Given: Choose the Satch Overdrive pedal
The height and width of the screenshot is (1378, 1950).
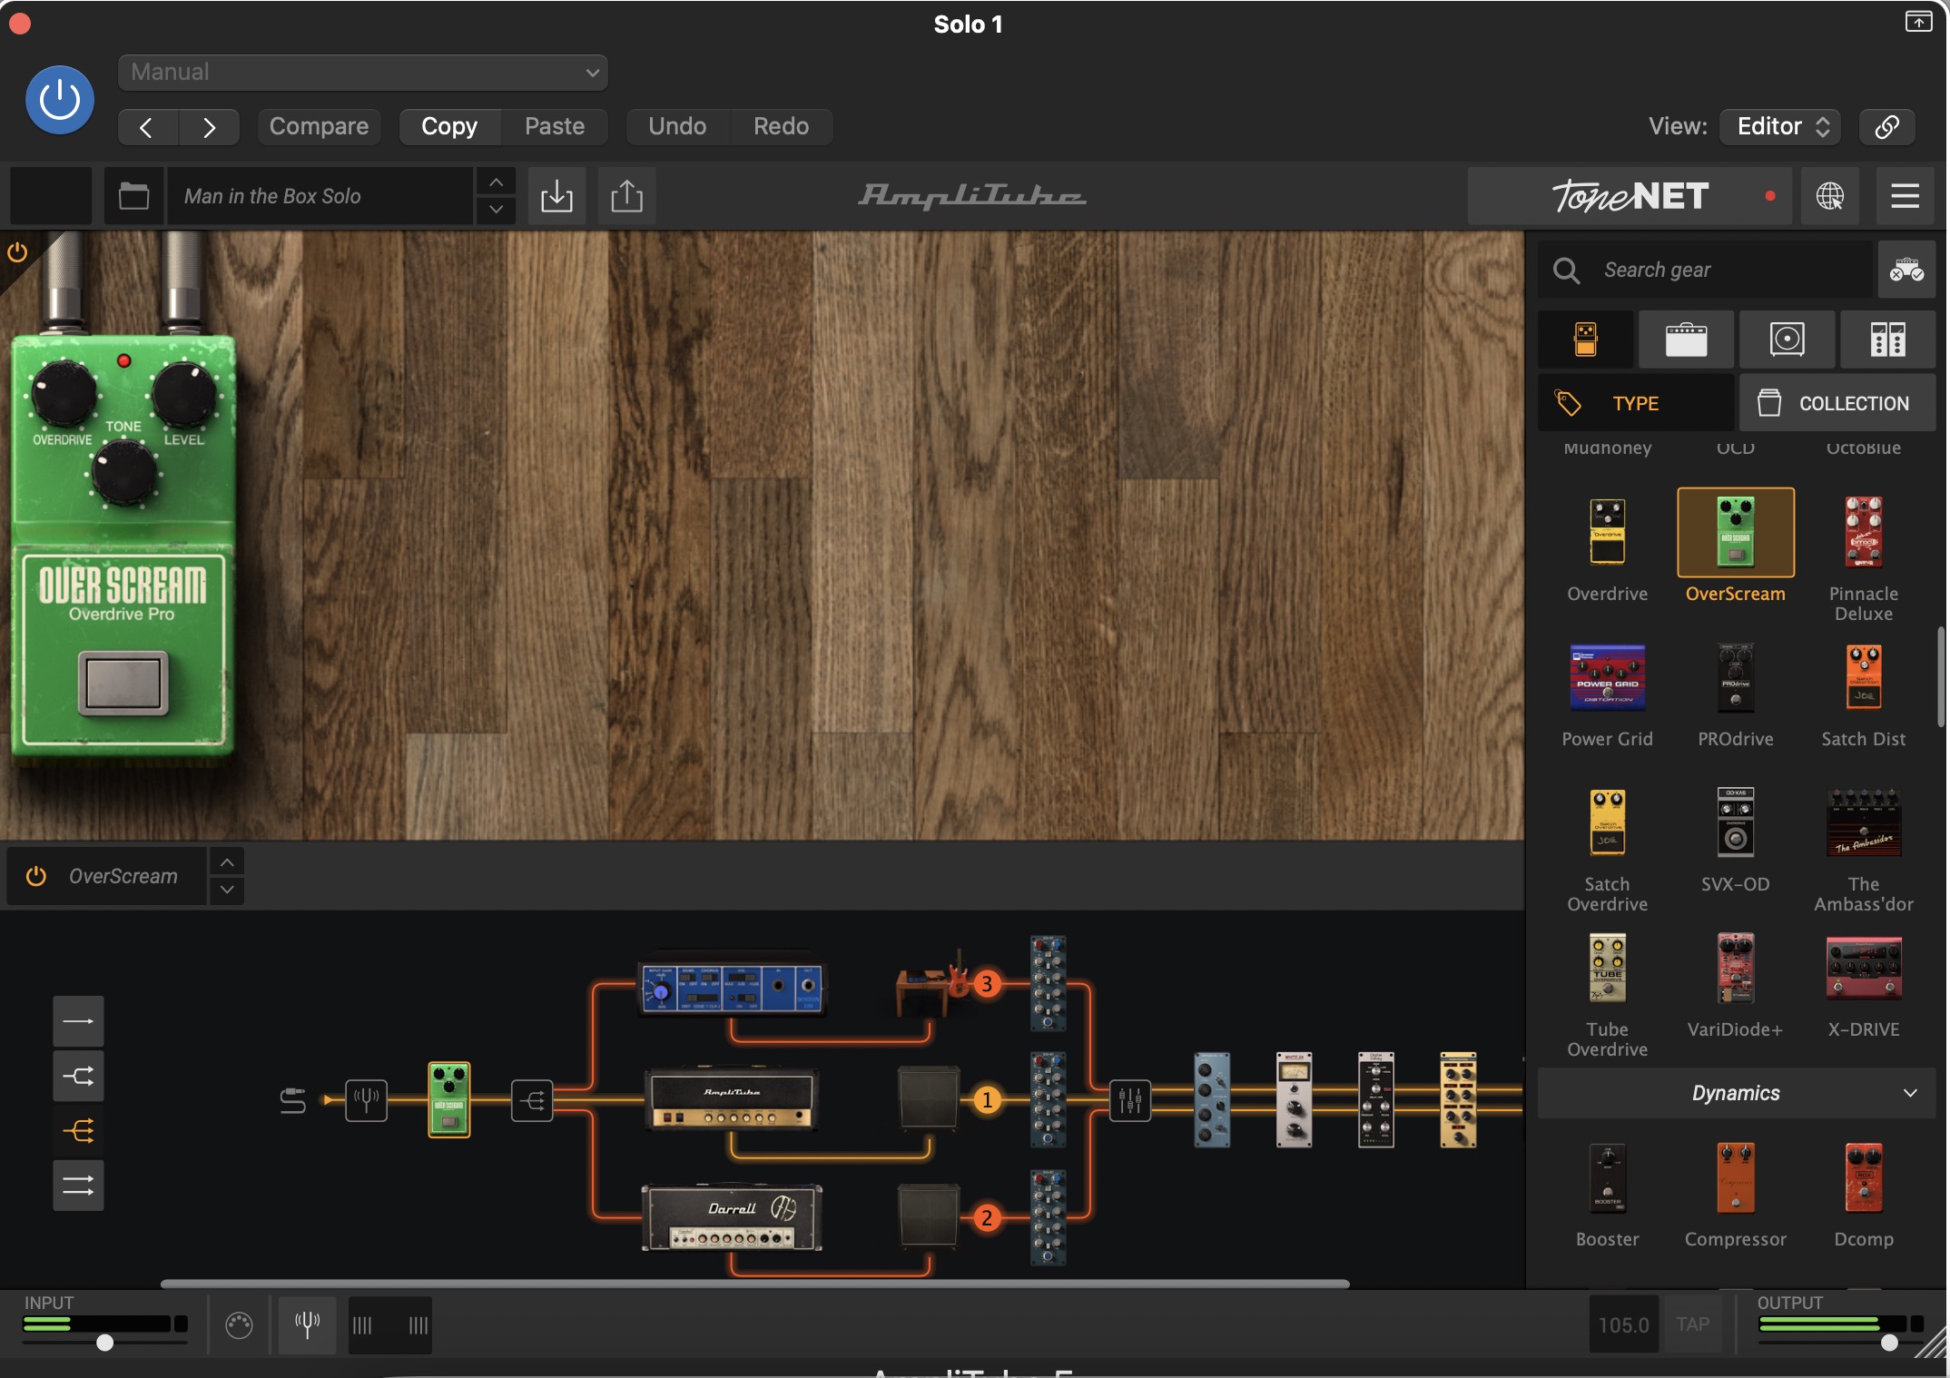Looking at the screenshot, I should click(x=1608, y=822).
